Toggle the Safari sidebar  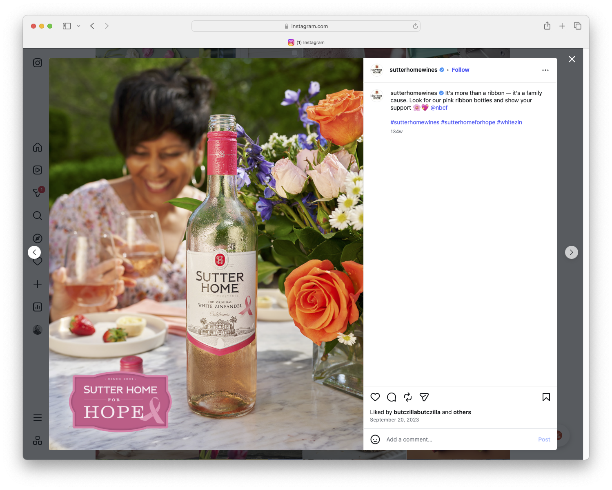[x=66, y=26]
